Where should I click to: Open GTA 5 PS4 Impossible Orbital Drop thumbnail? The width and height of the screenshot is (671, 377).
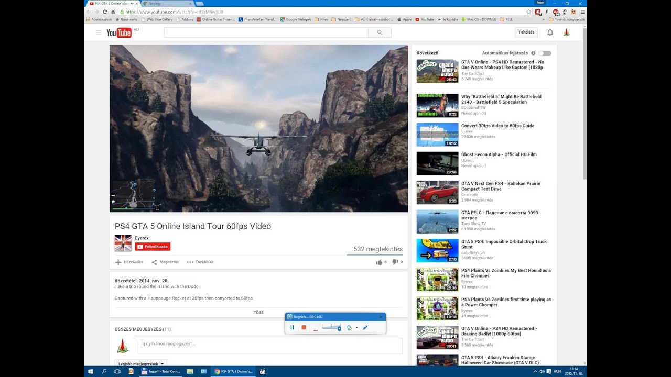[x=437, y=250]
